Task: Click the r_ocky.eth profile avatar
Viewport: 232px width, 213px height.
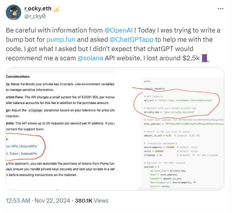Action: (x=13, y=12)
